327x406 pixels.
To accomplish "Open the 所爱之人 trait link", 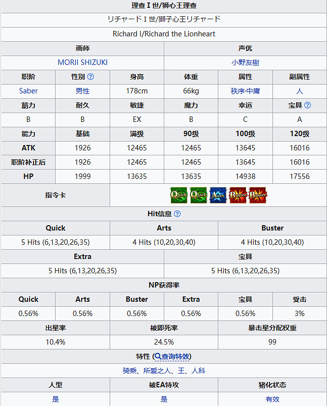I will coord(157,371).
